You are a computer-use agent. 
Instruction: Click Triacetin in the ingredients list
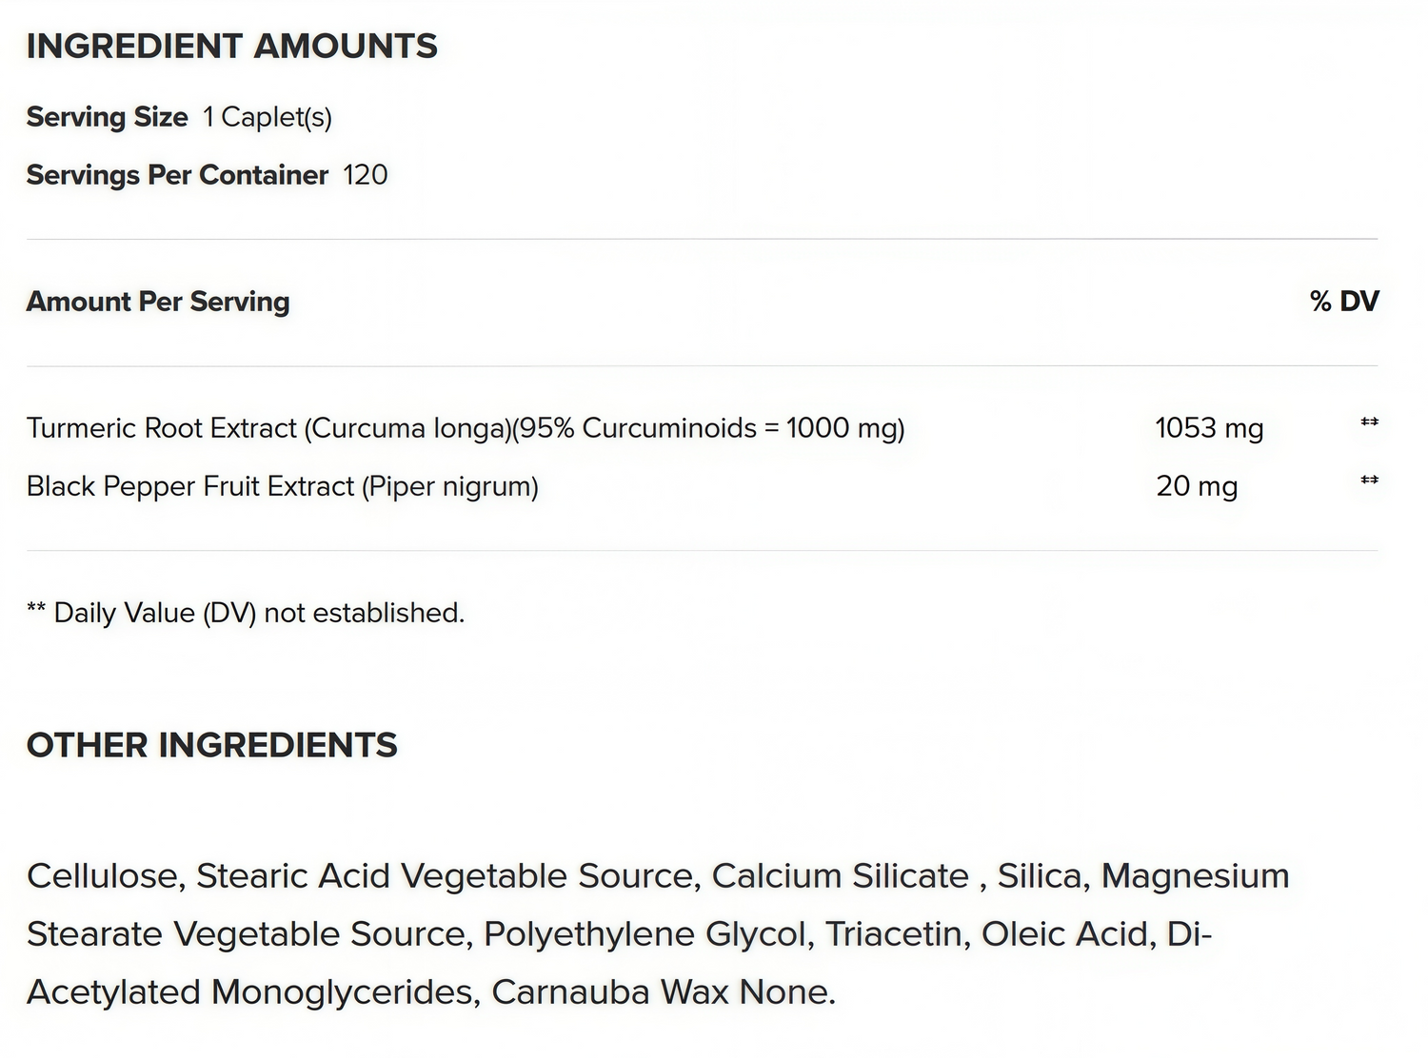[x=896, y=933]
